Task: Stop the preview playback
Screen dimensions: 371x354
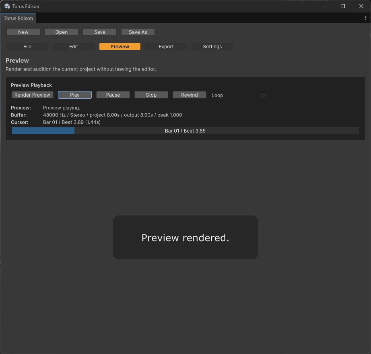Action: (151, 95)
